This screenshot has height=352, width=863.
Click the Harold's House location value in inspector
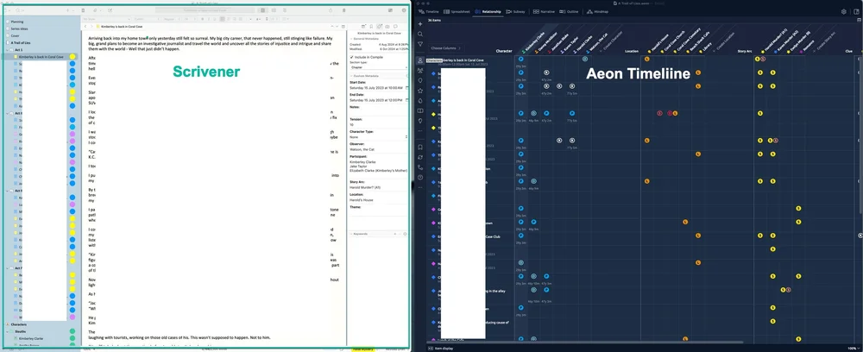[x=361, y=199]
